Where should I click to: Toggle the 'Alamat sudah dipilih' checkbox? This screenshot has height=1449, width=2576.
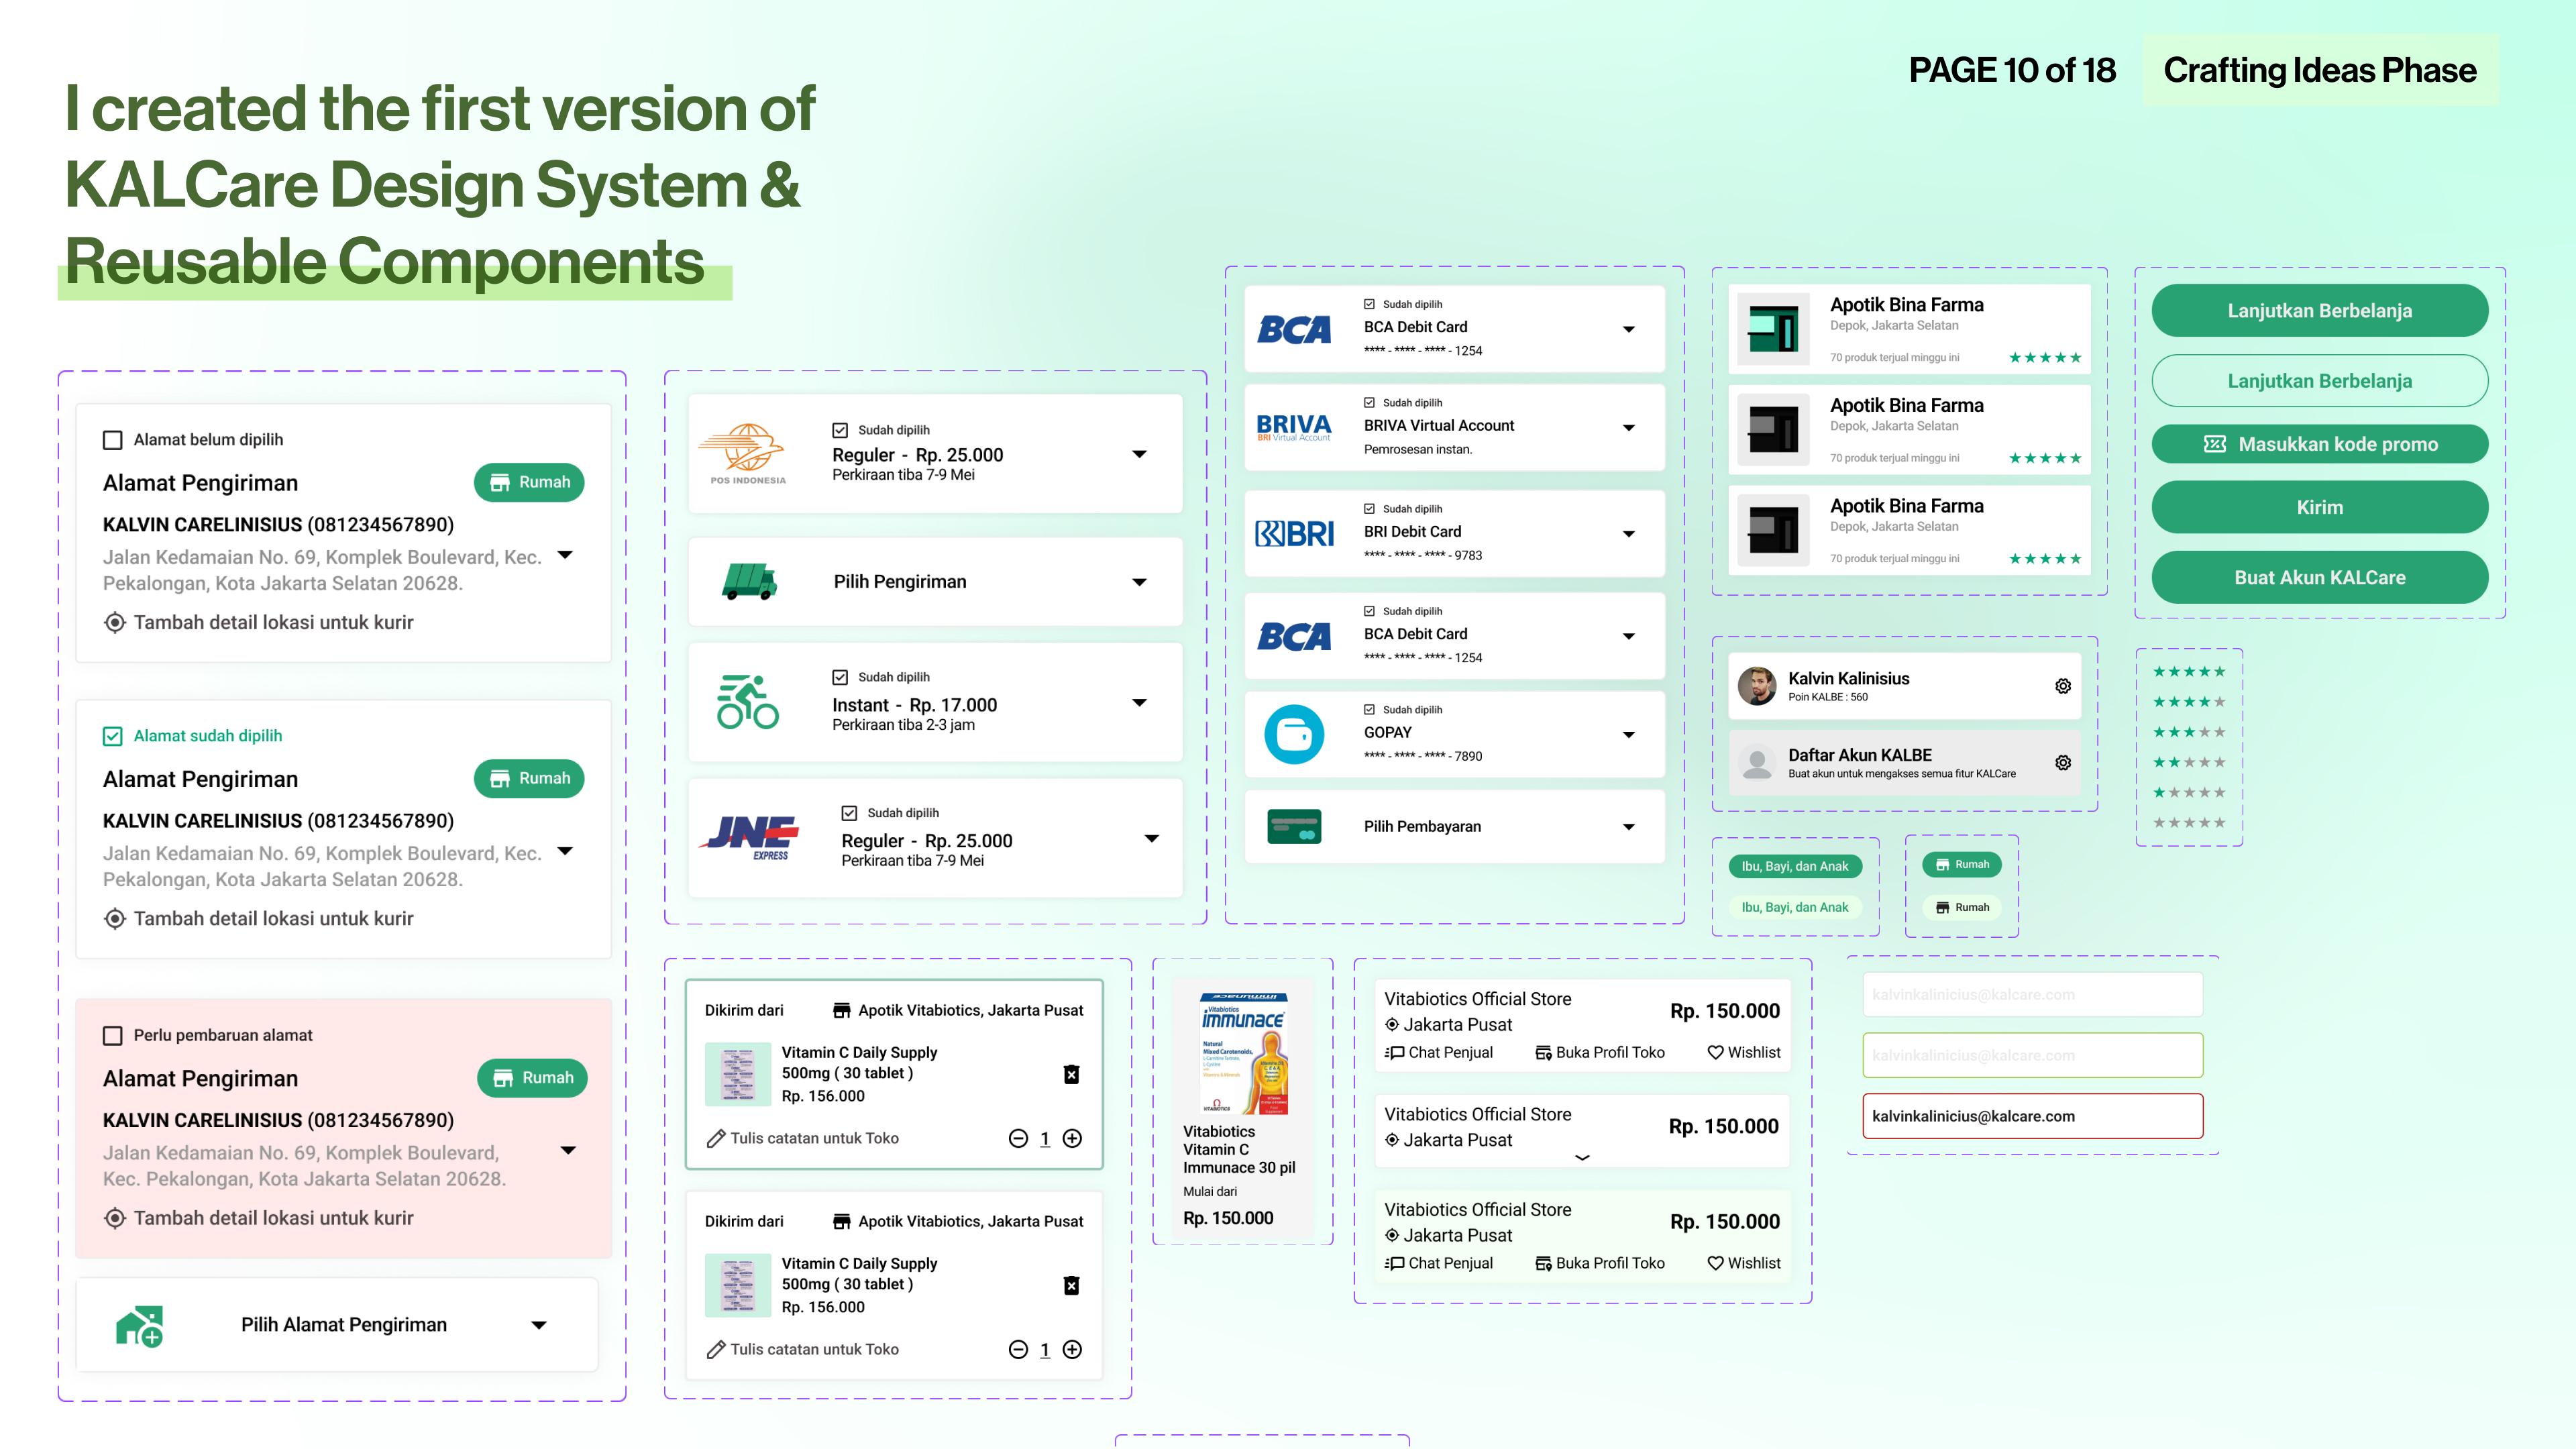coord(113,736)
